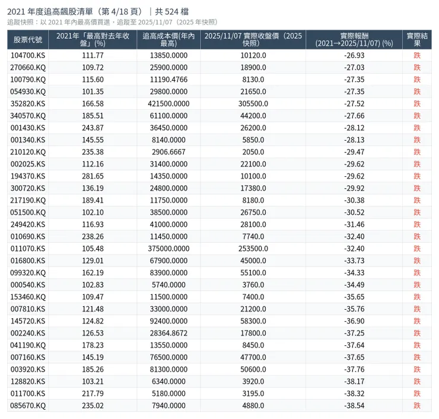The image size is (439, 419).
Task: Select stock code 100790.KQ
Action: [x=28, y=80]
